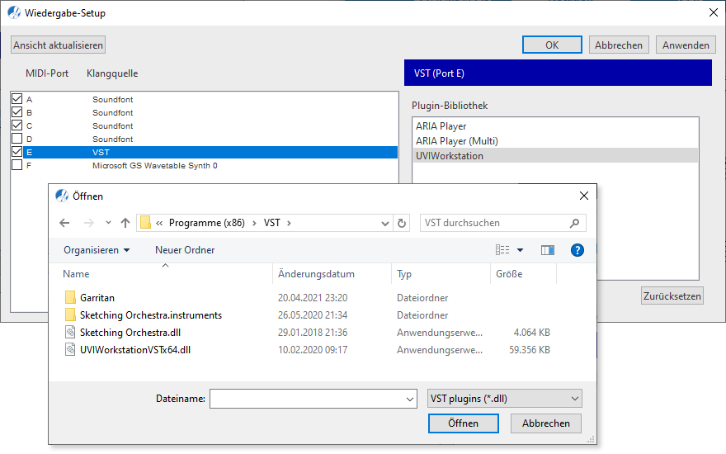Sort files by the Änderungsdatum column
The height and width of the screenshot is (454, 726).
(x=316, y=274)
